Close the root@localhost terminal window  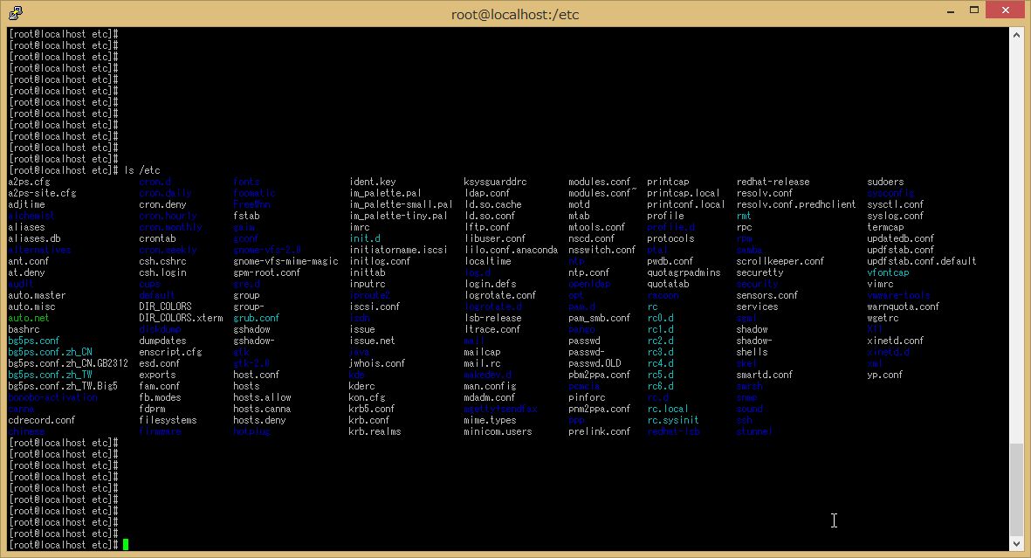pos(1006,10)
